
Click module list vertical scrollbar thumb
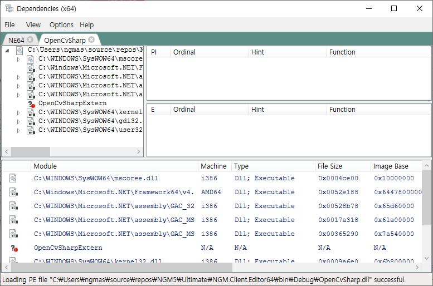tap(427, 198)
